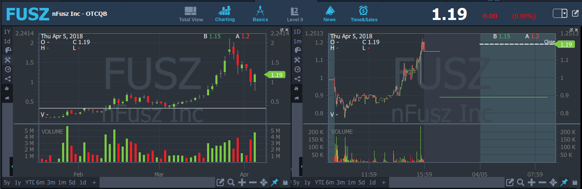
Task: Click magnifier zoom icon on left chart
Action: click(x=231, y=182)
